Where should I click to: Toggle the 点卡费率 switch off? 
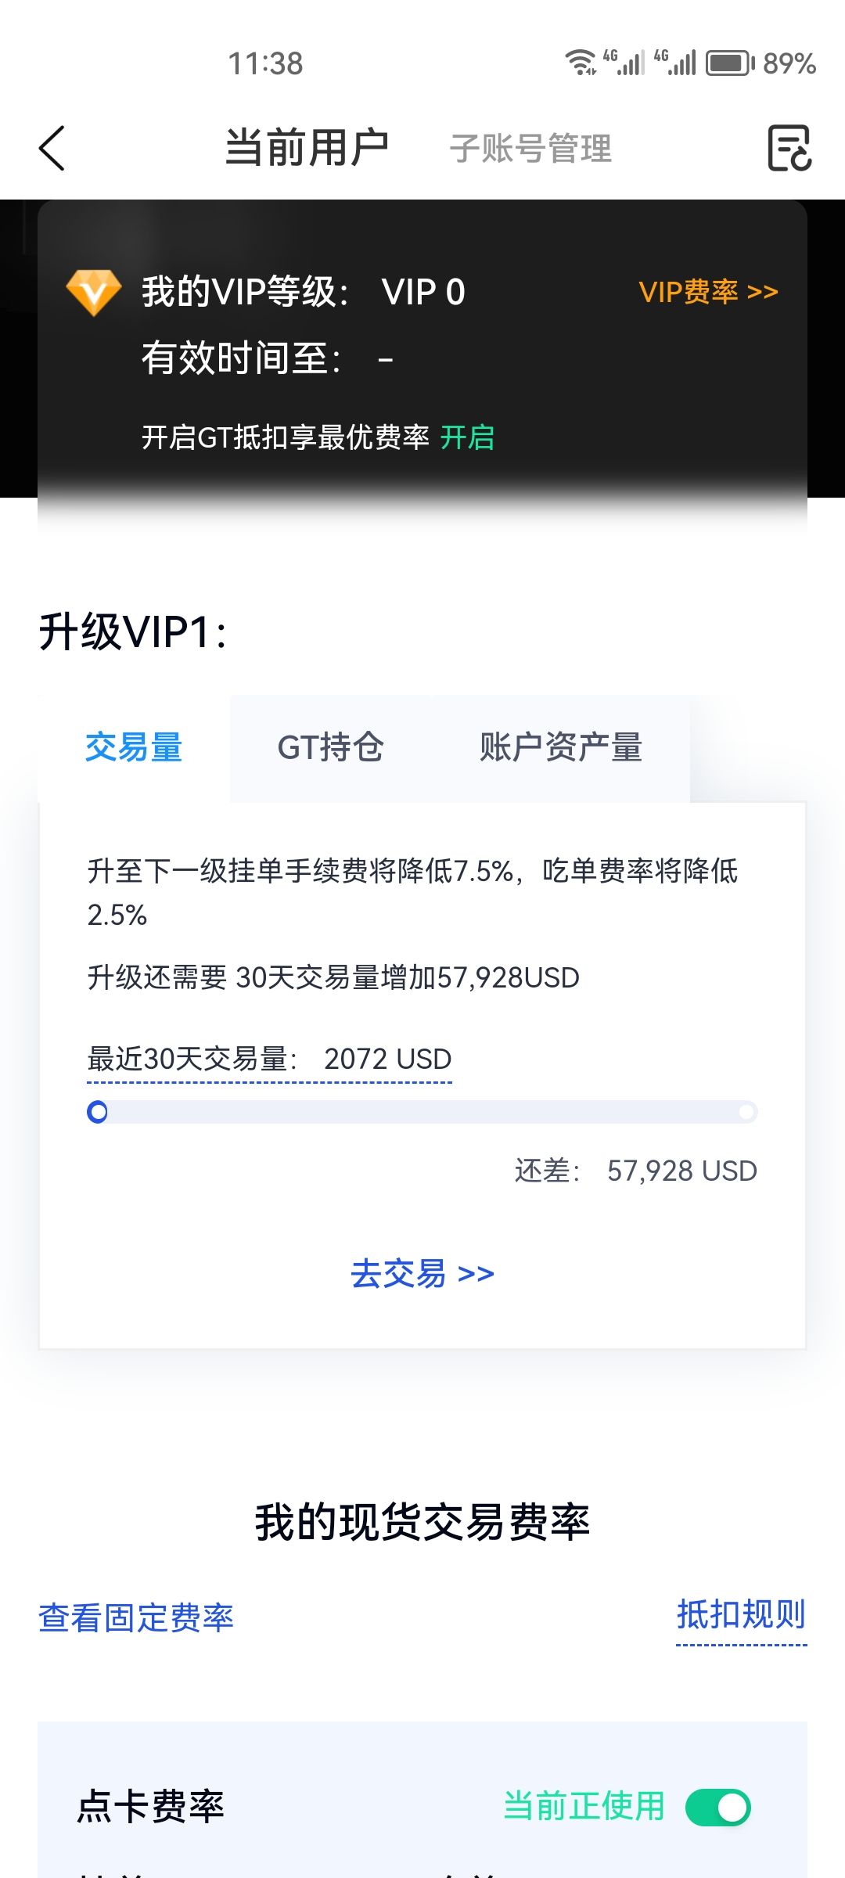tap(717, 1808)
